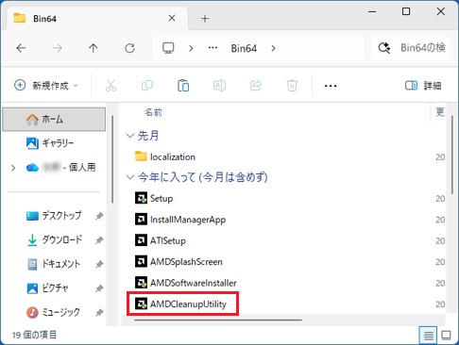Click the Paste clipboard icon

[x=183, y=86]
